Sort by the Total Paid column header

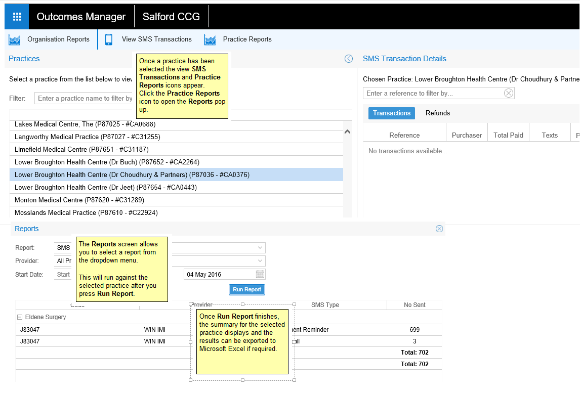508,136
